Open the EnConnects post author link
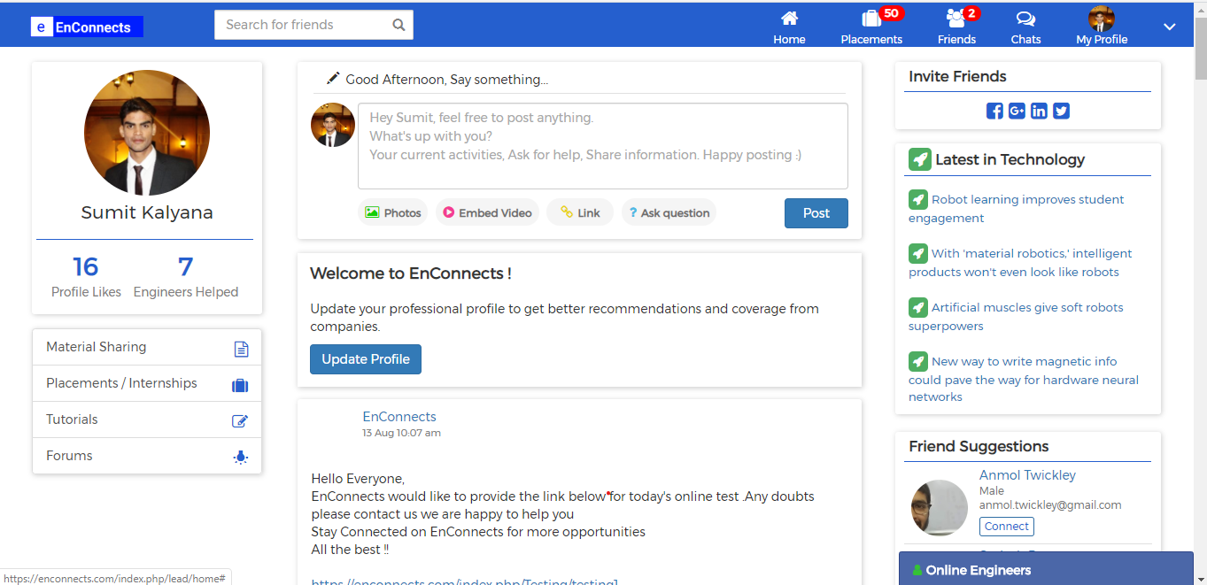Viewport: 1207px width, 585px height. pyautogui.click(x=399, y=417)
